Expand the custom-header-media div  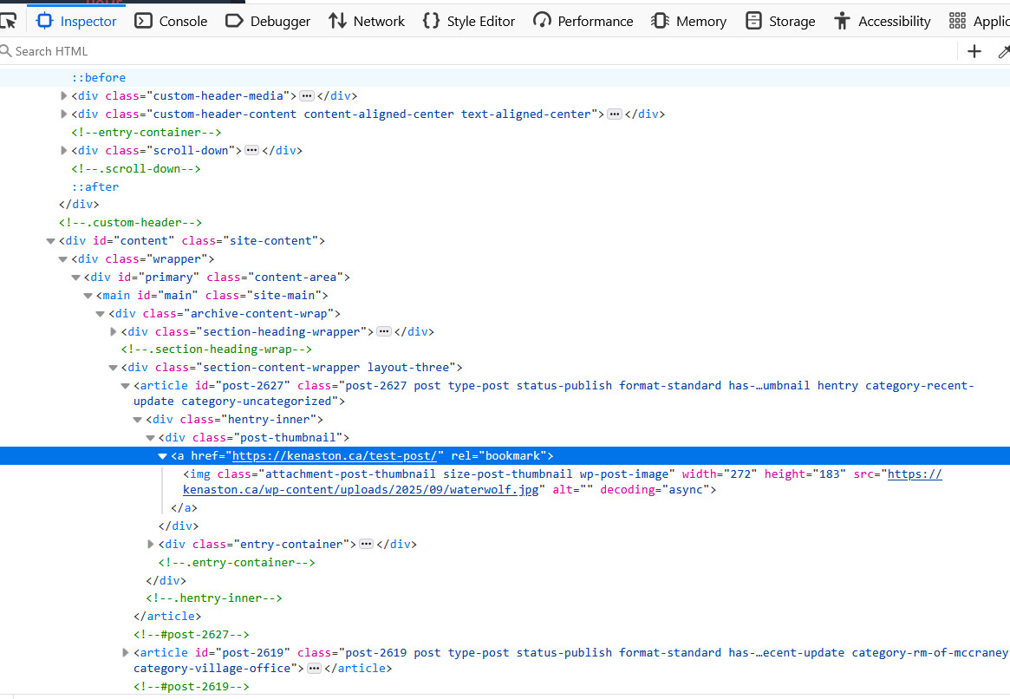(x=64, y=95)
